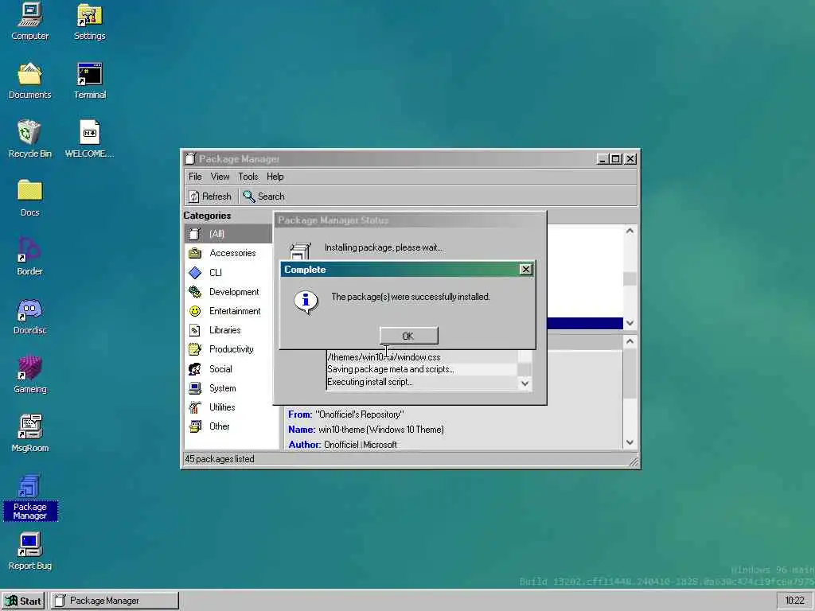The width and height of the screenshot is (815, 611).
Task: Click the "Onofficiel's Repository" source text
Action: [x=360, y=414]
